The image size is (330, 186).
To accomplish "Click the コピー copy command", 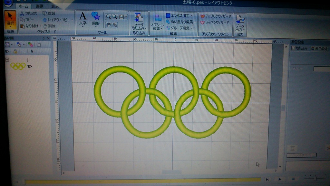I will click(x=27, y=20).
